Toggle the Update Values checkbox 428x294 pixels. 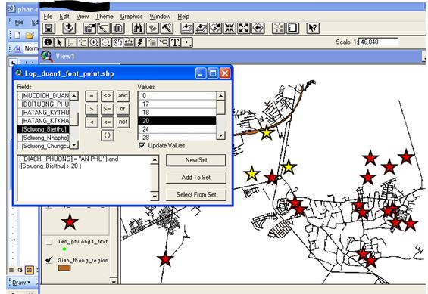point(142,145)
